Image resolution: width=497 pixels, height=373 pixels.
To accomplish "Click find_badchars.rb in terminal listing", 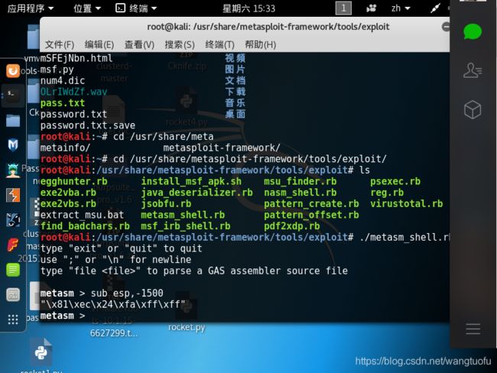I will [85, 226].
